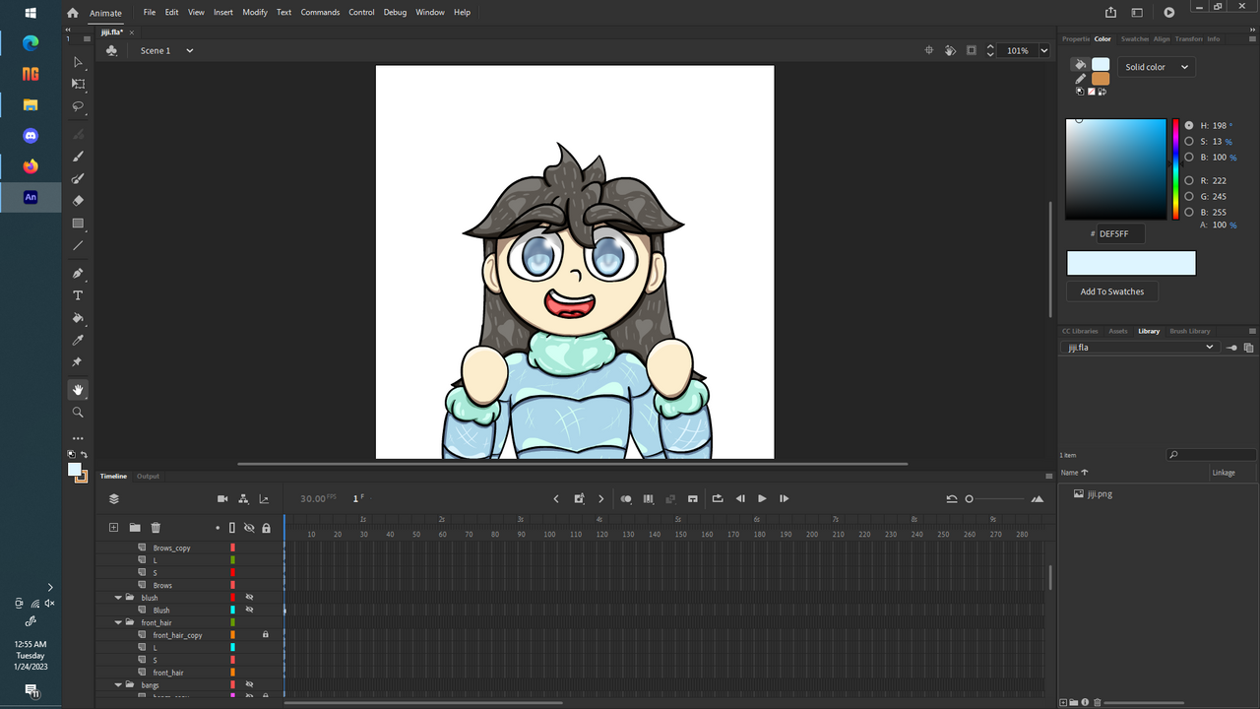Play the timeline animation
This screenshot has height=709, width=1260.
pyautogui.click(x=762, y=499)
